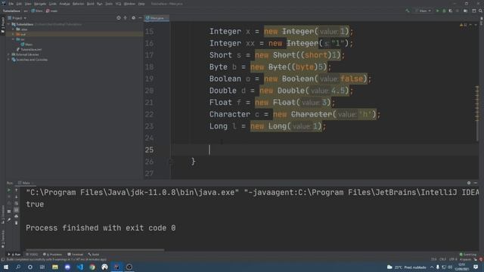Open the Project view dropdown
The width and height of the screenshot is (484, 272).
tap(17, 18)
